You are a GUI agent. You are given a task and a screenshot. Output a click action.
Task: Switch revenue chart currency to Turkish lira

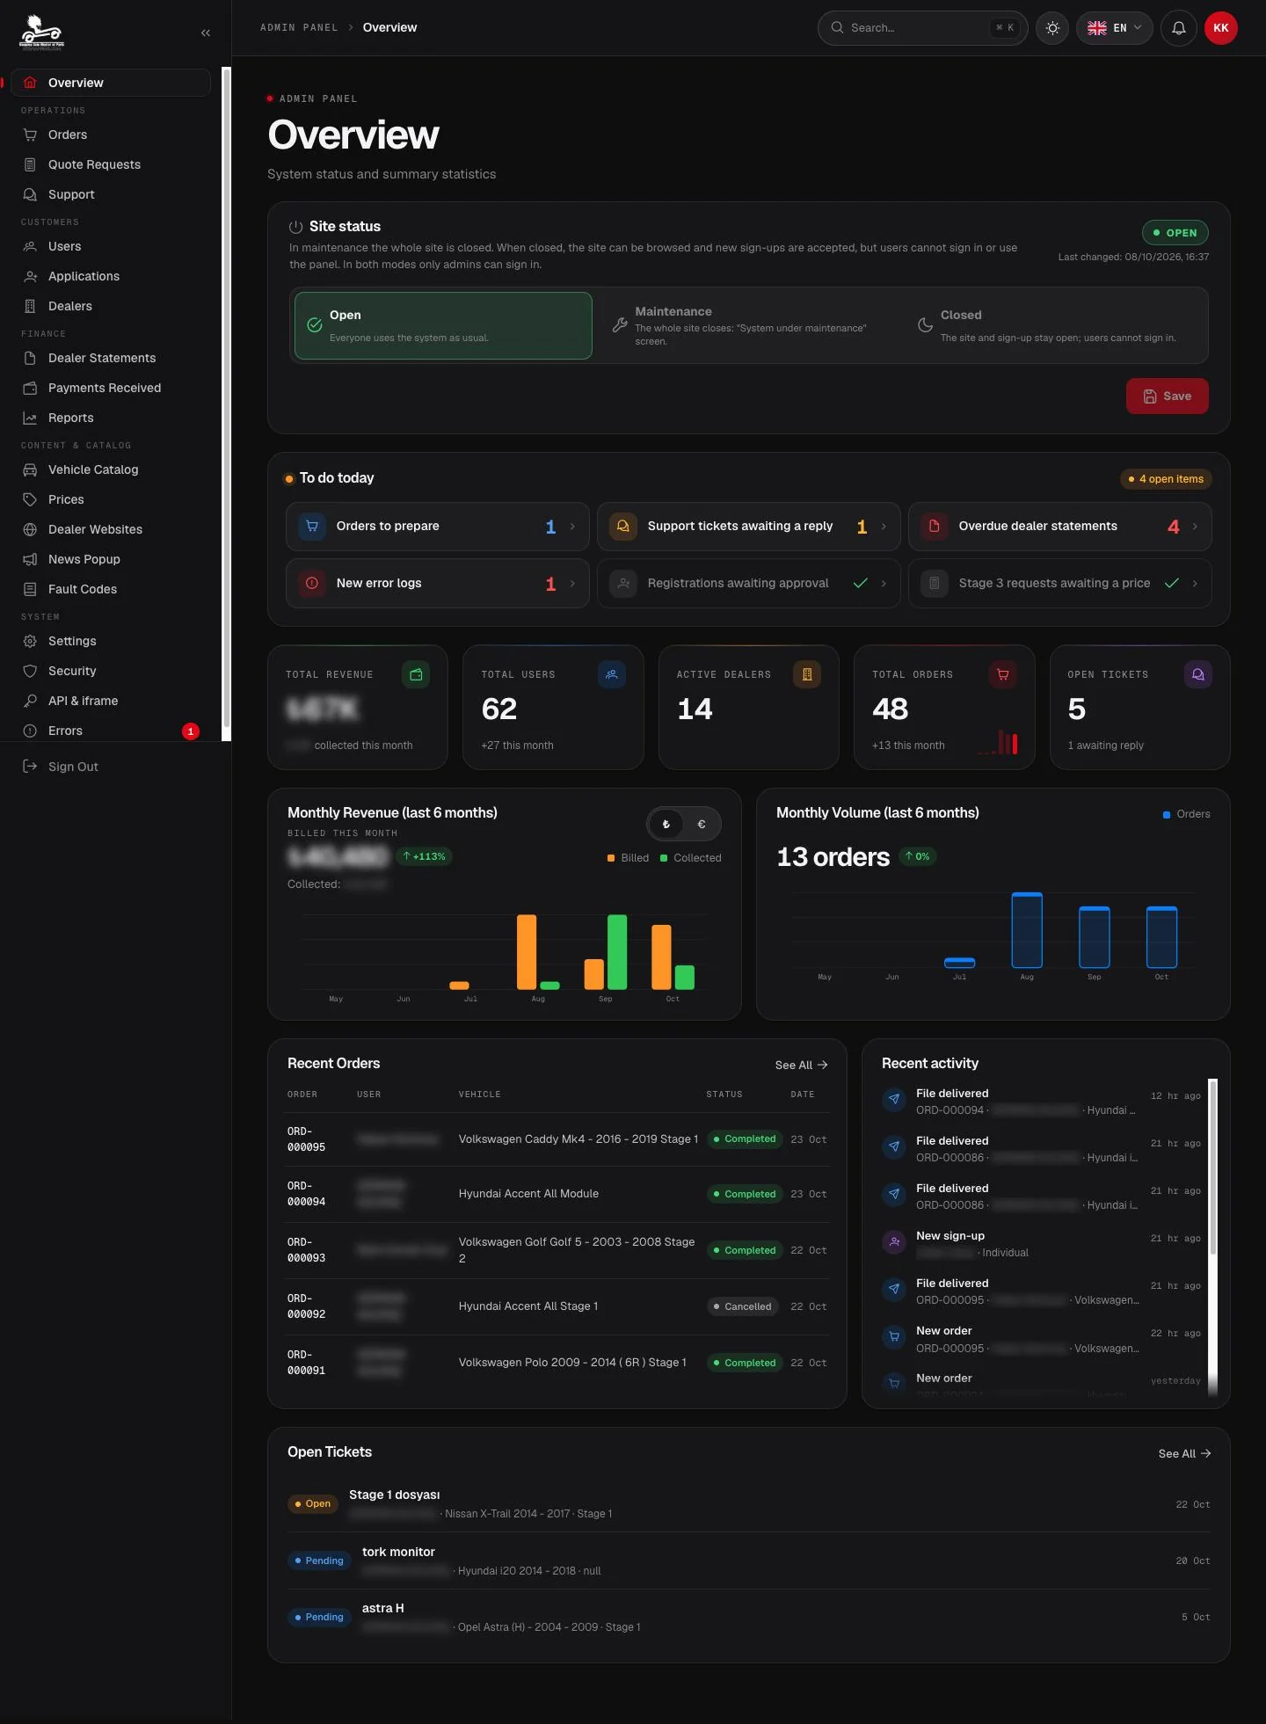point(666,825)
